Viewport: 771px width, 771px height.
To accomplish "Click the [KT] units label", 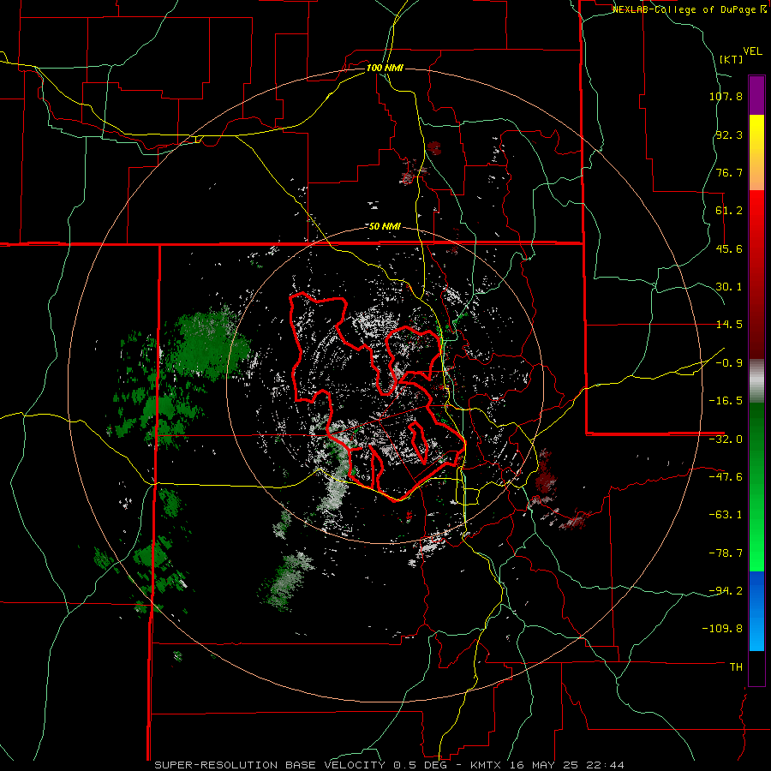I will (731, 59).
